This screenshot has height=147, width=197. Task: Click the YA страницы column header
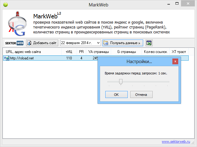pos(98,52)
